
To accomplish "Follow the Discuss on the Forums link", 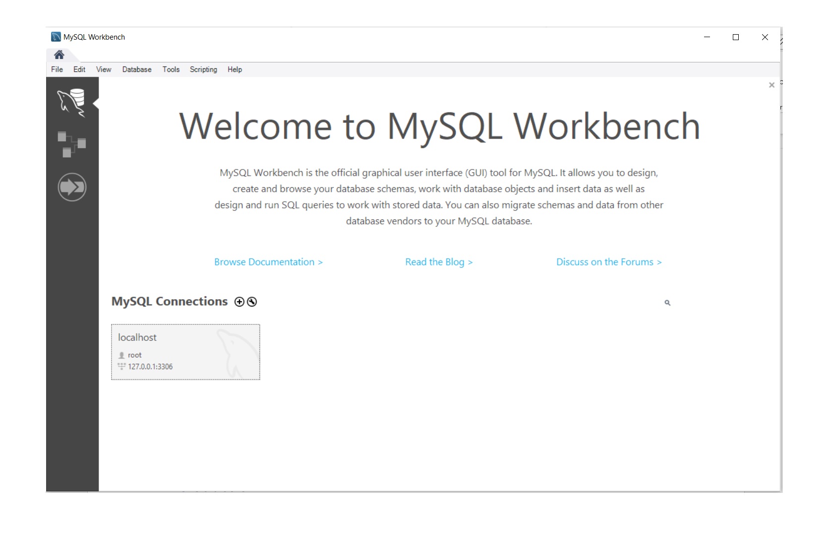I will click(x=609, y=262).
